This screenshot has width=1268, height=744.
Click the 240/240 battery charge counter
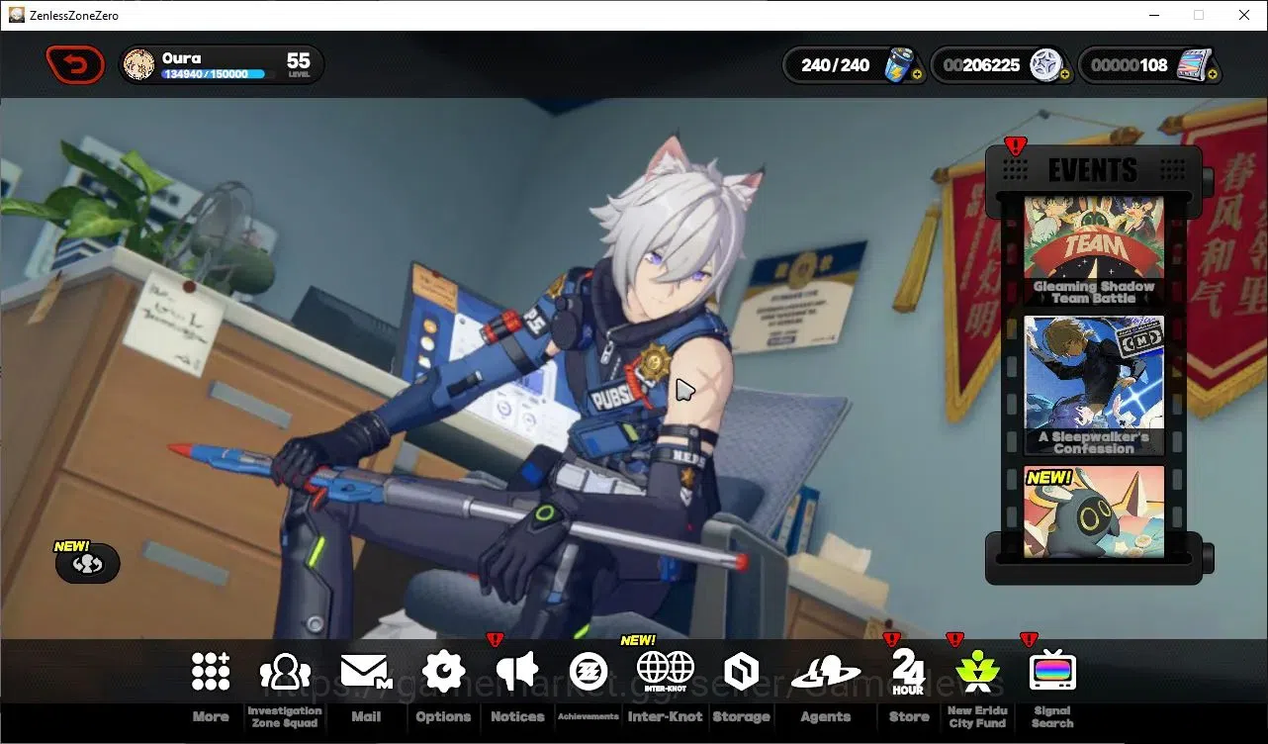(x=836, y=65)
